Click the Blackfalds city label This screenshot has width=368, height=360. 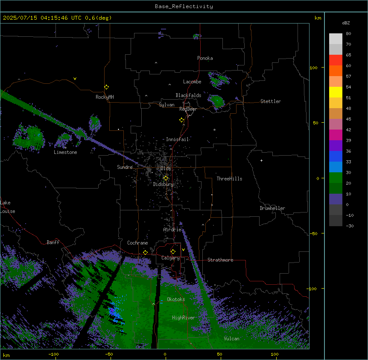(188, 95)
